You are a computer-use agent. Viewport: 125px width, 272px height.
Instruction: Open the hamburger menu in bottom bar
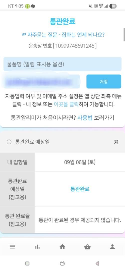[12, 247]
